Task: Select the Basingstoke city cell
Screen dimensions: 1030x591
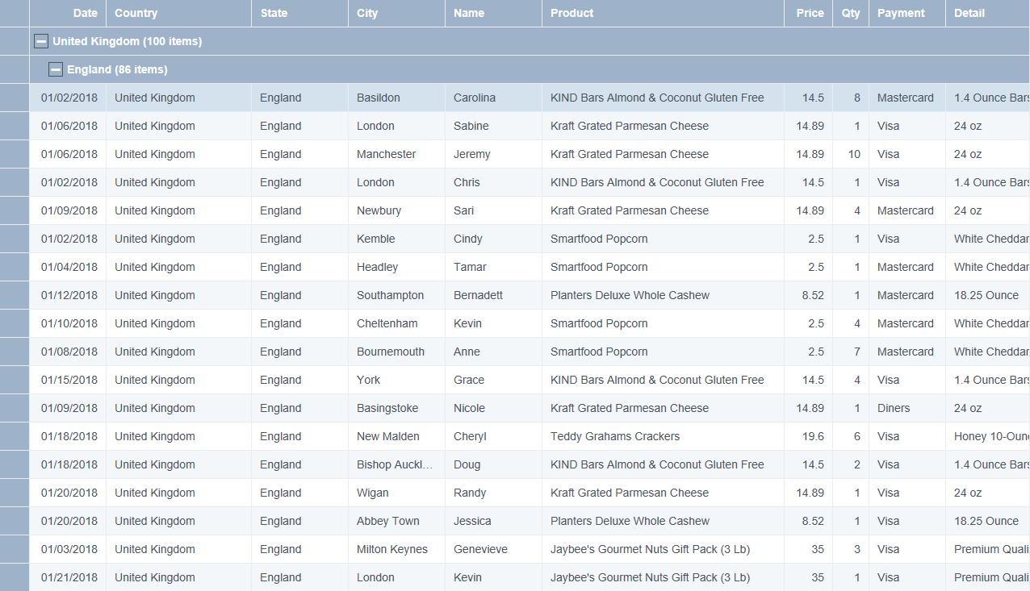Action: point(396,408)
